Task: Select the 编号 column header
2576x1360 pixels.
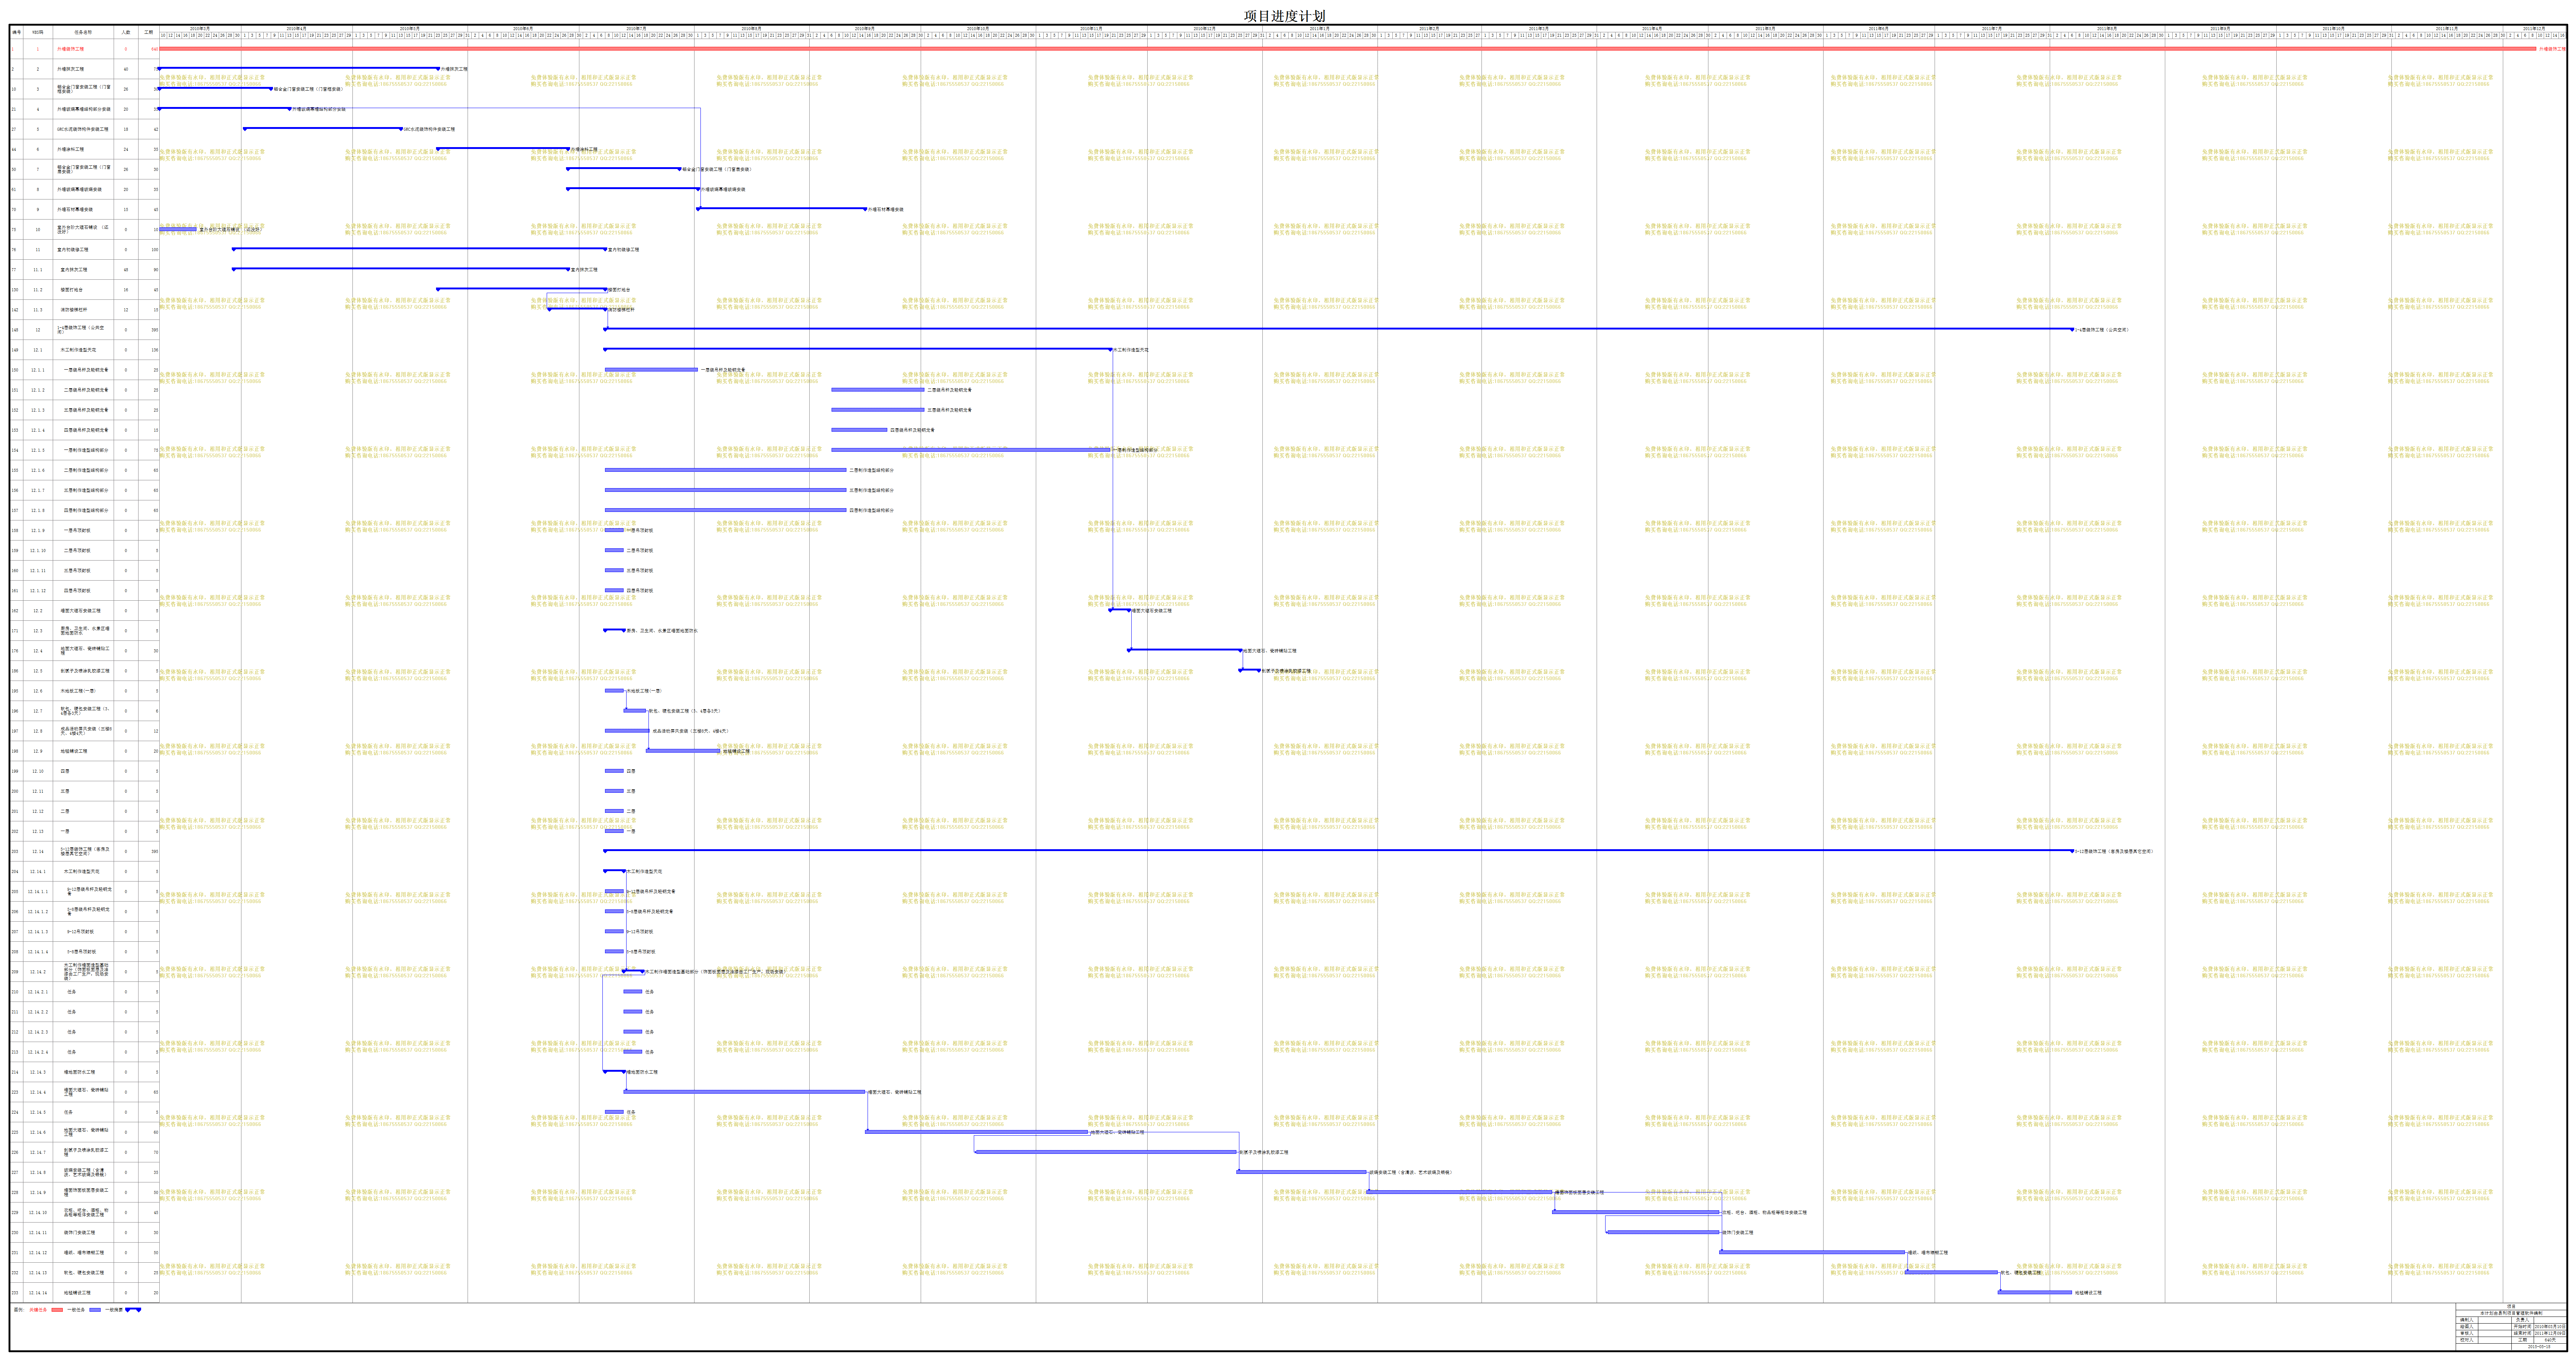Action: pos(17,32)
